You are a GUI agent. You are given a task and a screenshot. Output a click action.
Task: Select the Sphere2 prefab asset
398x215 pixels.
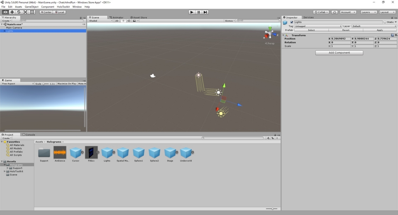pyautogui.click(x=154, y=154)
